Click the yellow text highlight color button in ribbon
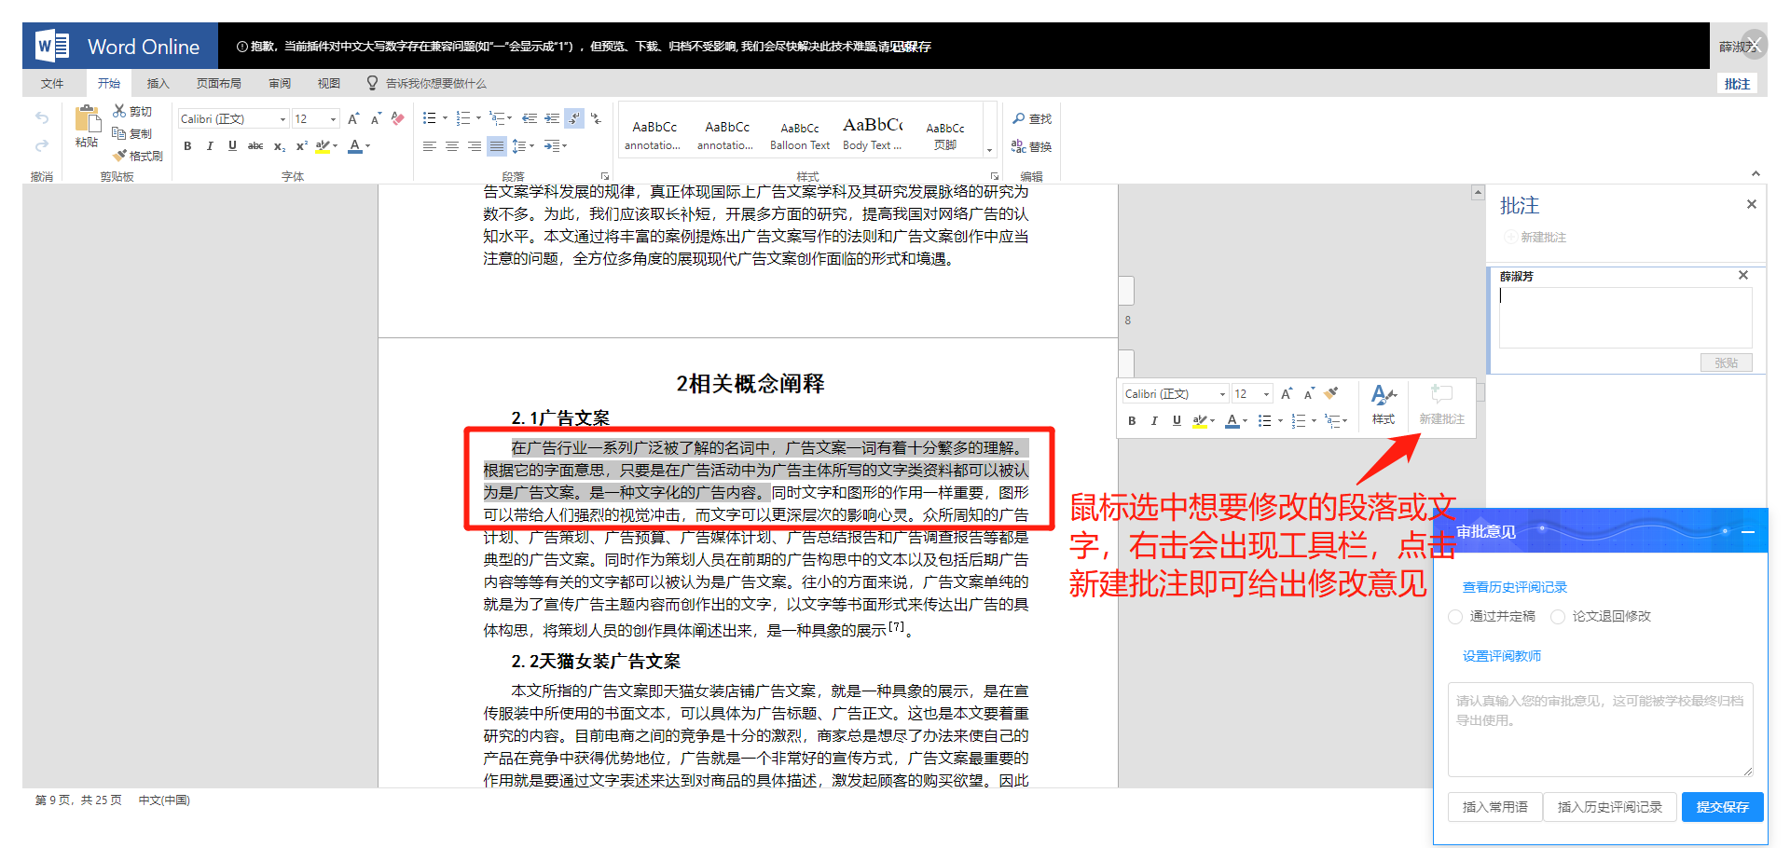Image resolution: width=1790 pixels, height=848 pixels. pos(323,146)
